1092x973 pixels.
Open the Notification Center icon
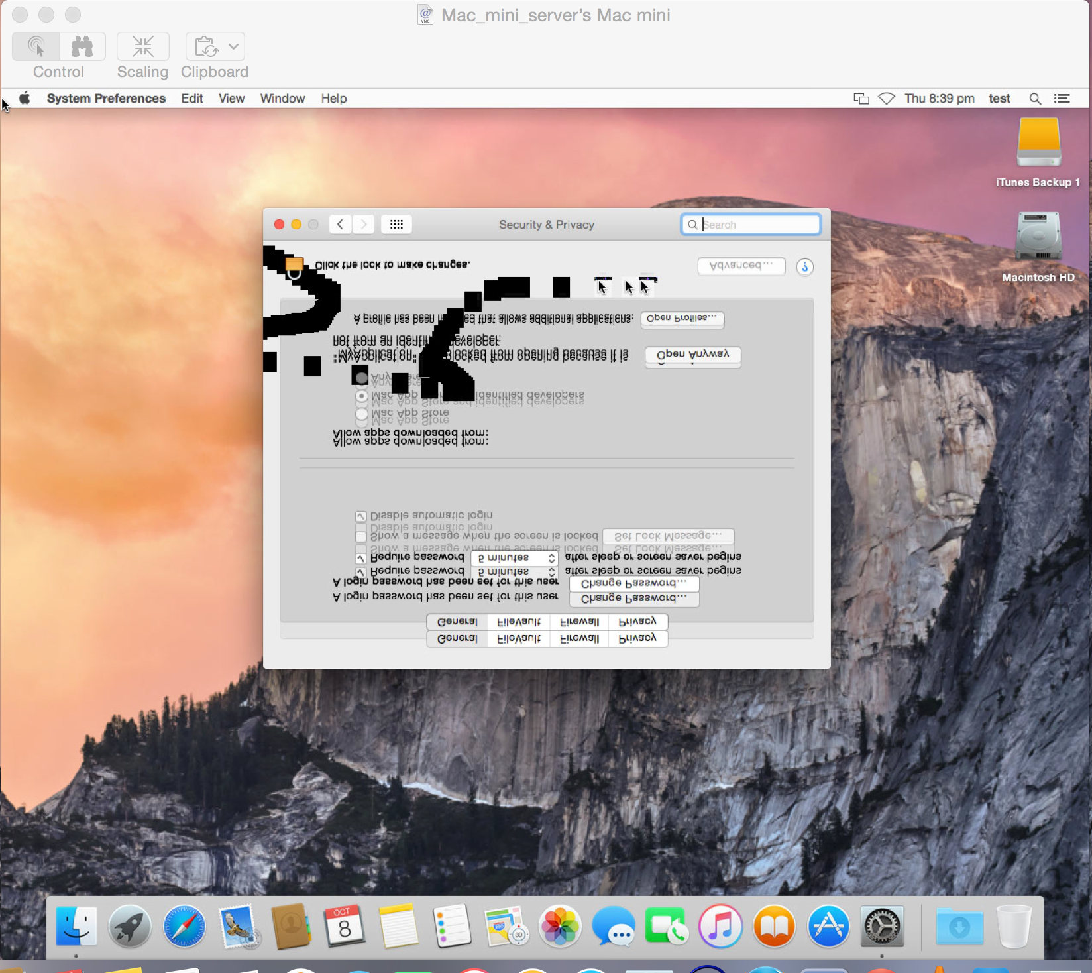click(x=1062, y=99)
